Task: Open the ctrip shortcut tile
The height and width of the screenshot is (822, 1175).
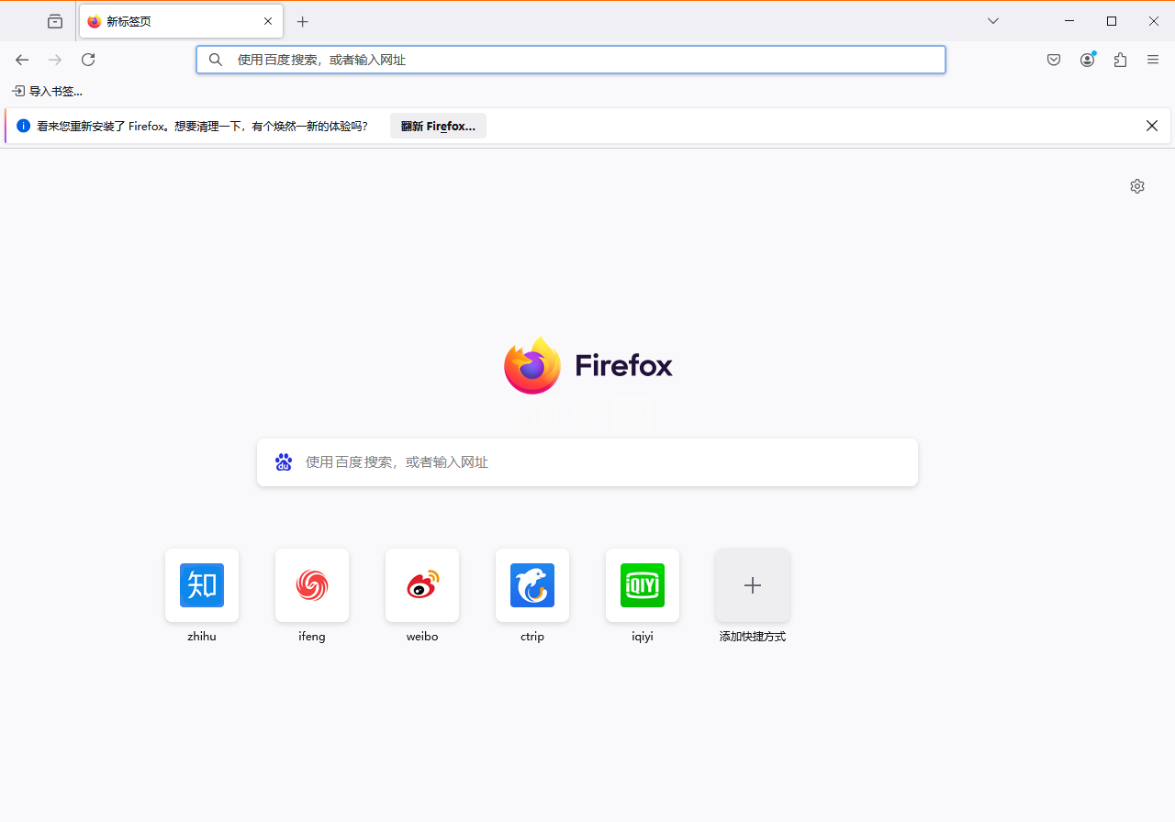Action: (532, 585)
